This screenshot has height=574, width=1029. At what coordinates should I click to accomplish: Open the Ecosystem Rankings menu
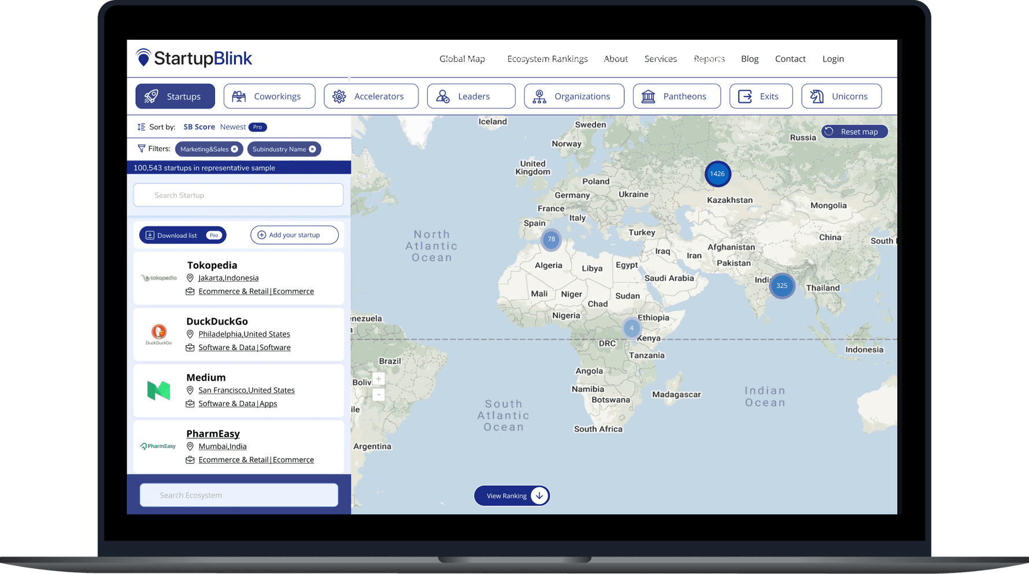(547, 58)
